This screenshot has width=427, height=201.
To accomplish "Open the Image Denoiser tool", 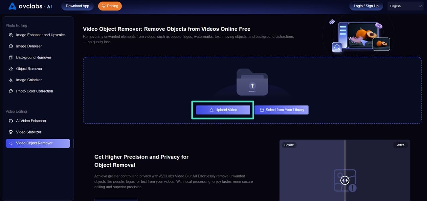I will [38, 46].
